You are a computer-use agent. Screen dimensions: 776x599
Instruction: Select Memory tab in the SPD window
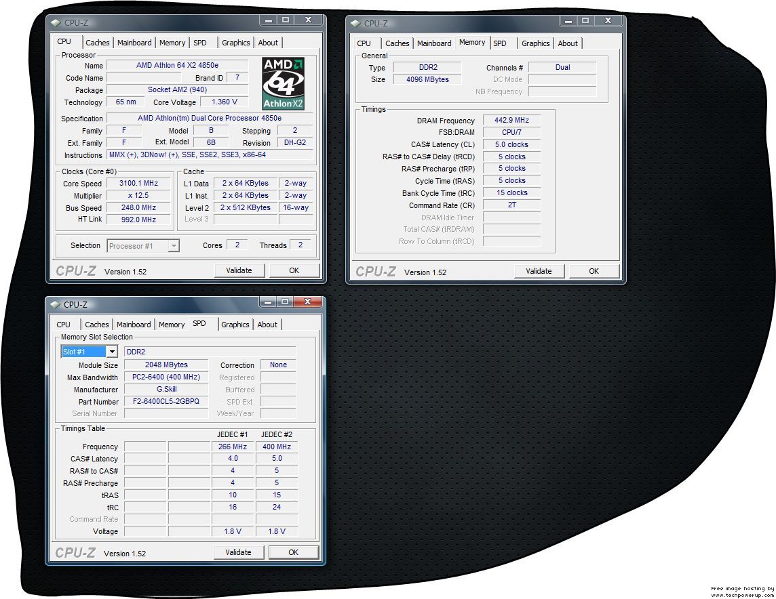coord(172,324)
